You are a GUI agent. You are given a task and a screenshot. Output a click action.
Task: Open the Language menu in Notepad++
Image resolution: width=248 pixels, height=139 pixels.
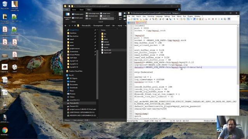coord(159,16)
